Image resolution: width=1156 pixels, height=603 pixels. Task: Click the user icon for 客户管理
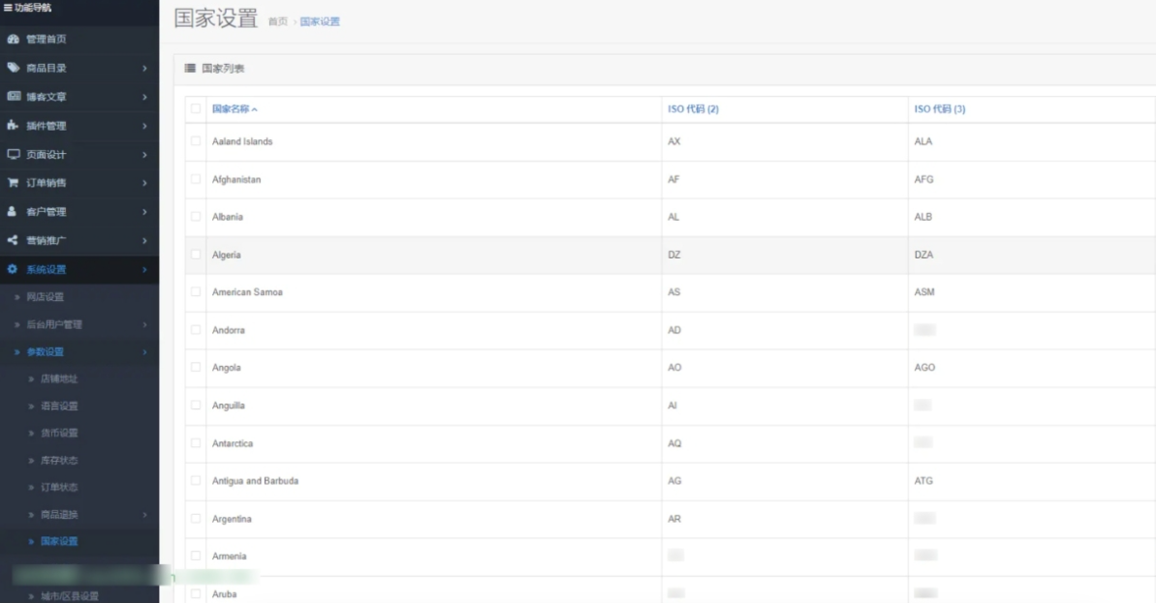pyautogui.click(x=13, y=212)
